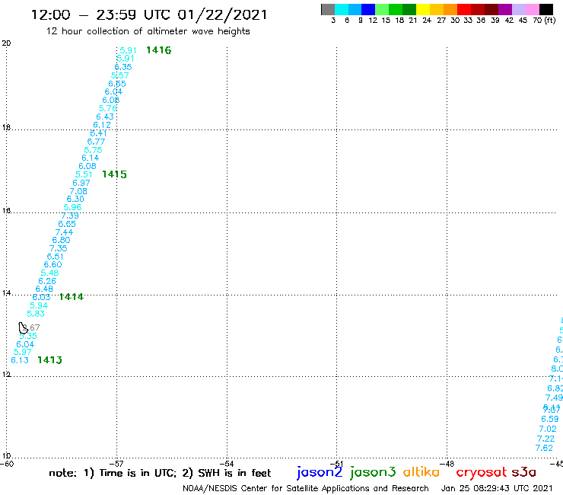The height and width of the screenshot is (495, 563).
Task: Click the wave height value 7.35
Action: tap(58, 248)
